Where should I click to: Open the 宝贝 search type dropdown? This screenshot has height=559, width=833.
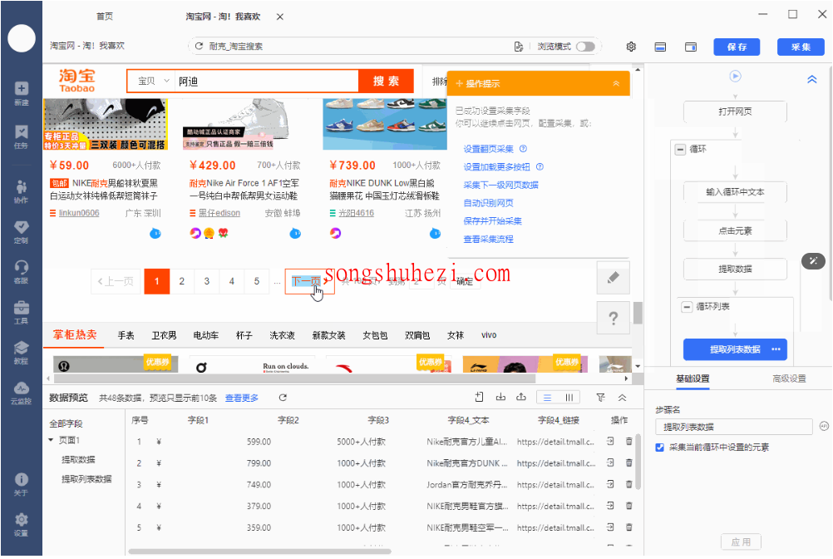[153, 82]
